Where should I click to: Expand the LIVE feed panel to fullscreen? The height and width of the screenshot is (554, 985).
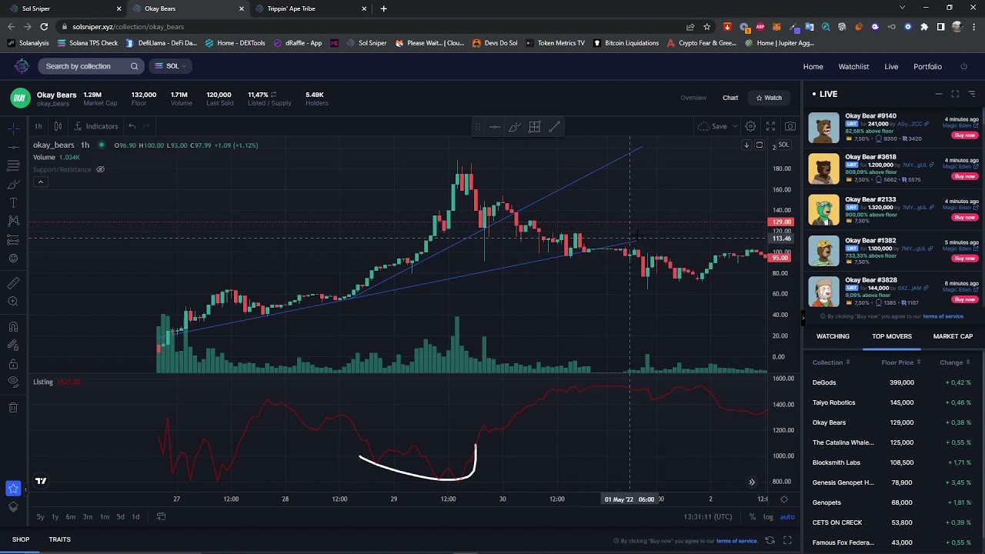pyautogui.click(x=955, y=94)
